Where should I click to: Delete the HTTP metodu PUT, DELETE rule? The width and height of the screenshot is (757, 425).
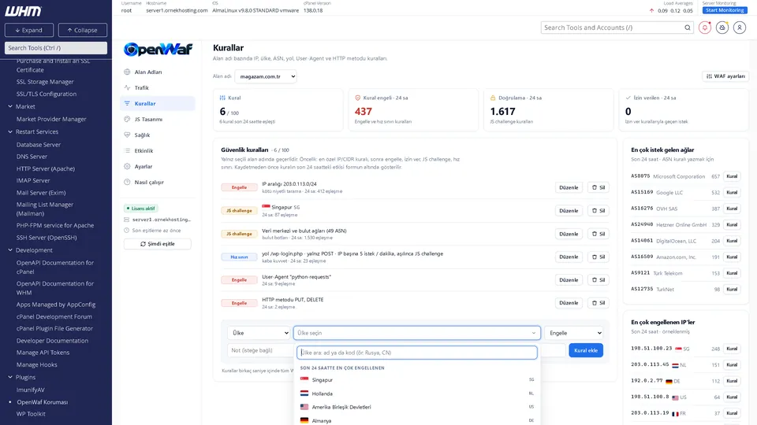(598, 303)
